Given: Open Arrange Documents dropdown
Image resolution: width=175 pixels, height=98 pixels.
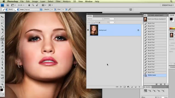Looking at the screenshot, I should click(x=44, y=5).
